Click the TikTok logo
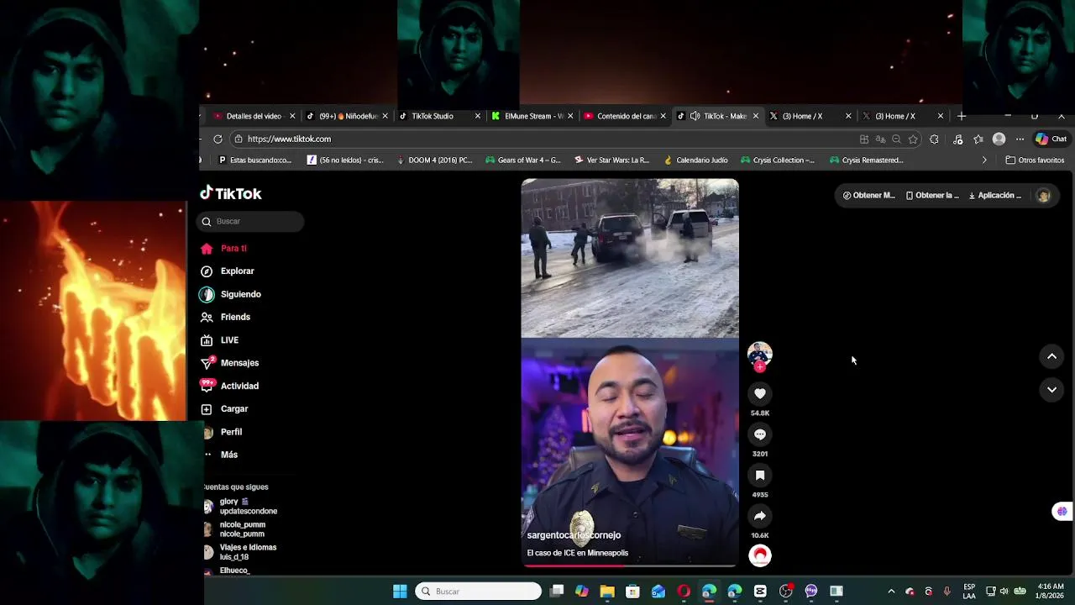The height and width of the screenshot is (605, 1075). pos(231,193)
